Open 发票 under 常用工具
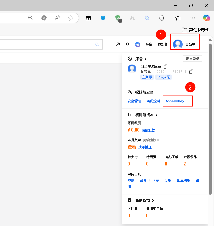Screen dimensions: 214x226 [131, 180]
